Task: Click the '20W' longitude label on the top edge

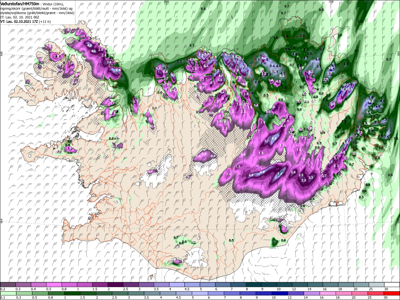Action: 166,2
